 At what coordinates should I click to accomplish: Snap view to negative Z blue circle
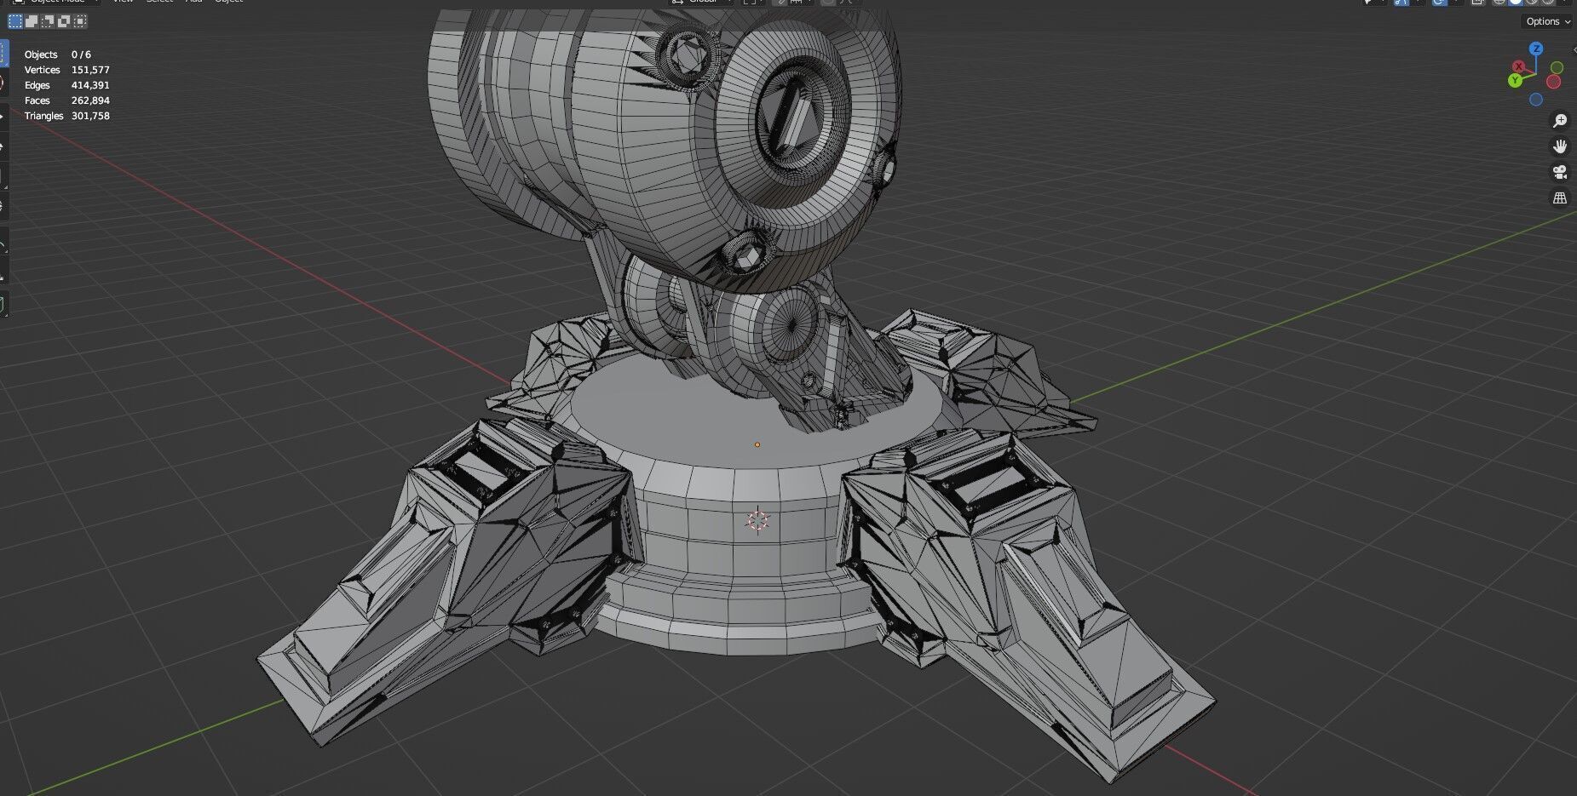tap(1535, 100)
